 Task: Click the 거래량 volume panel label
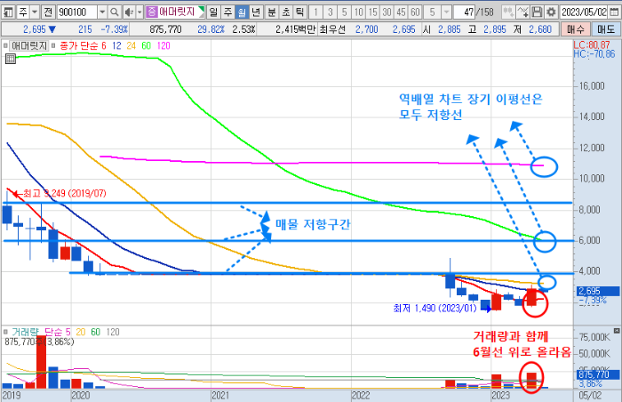coord(26,332)
